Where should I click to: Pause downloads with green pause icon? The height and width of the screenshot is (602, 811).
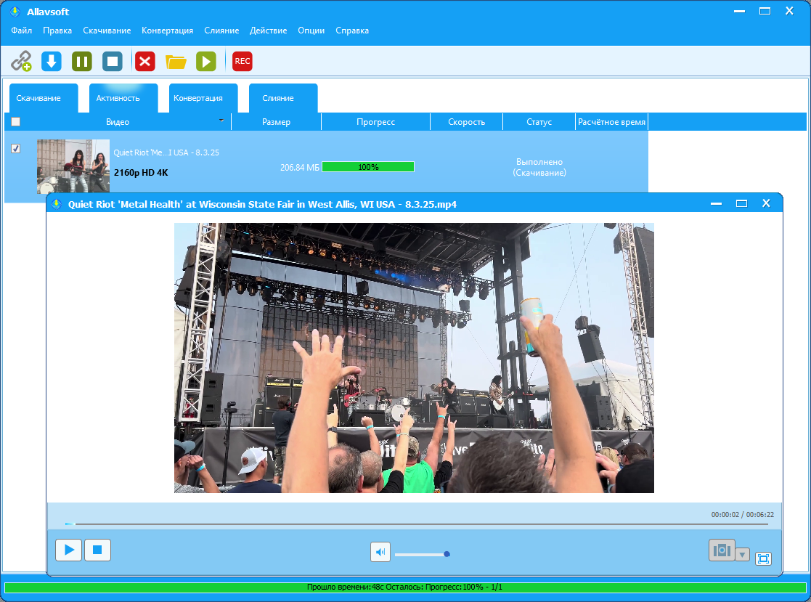point(82,61)
